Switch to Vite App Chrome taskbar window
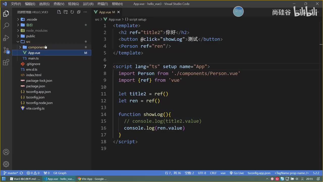The width and height of the screenshot is (323, 182). coord(92,179)
